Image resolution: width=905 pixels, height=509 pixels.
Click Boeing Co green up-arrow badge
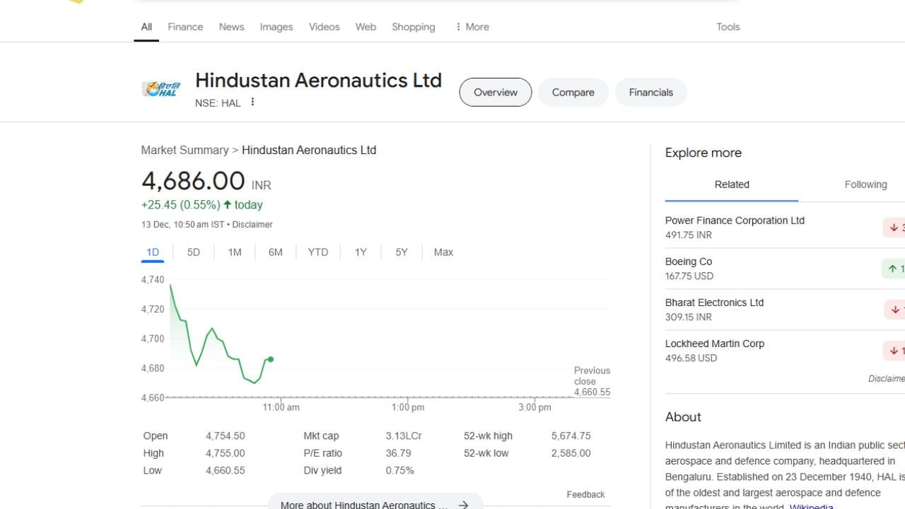(894, 269)
